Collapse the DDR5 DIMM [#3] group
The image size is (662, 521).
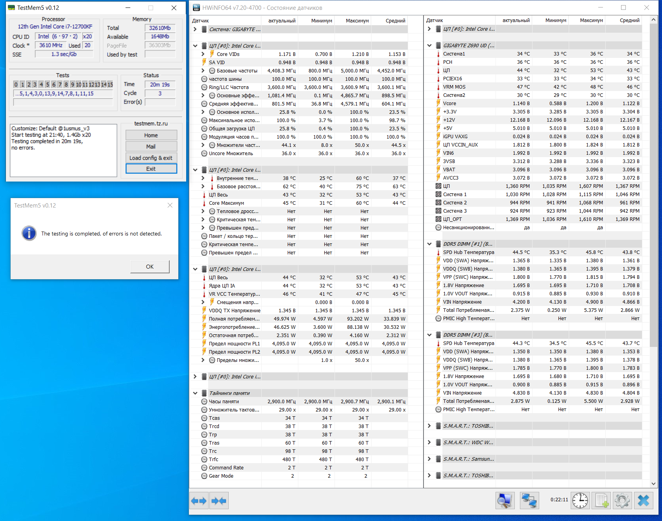point(429,335)
